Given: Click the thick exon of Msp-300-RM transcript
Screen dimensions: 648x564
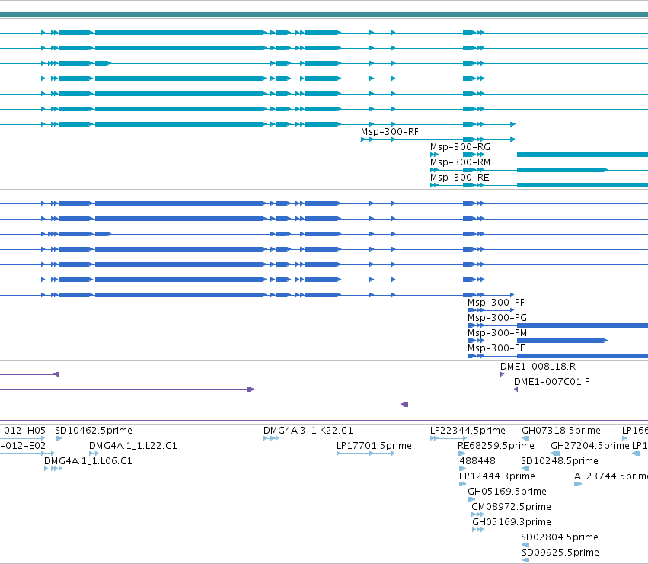Looking at the screenshot, I should (562, 170).
